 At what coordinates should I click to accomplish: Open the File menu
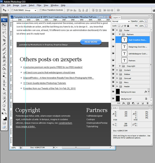pyautogui.click(x=3, y=5)
